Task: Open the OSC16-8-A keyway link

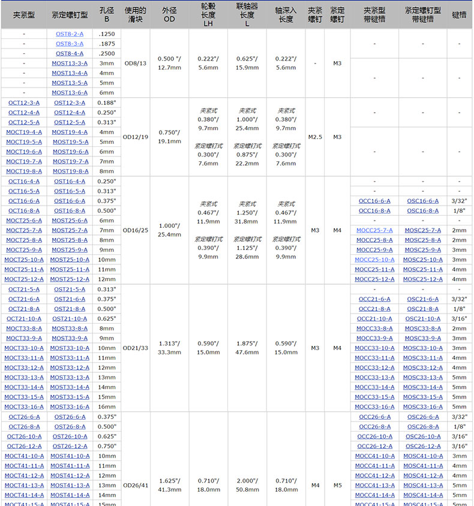Action: tap(422, 211)
